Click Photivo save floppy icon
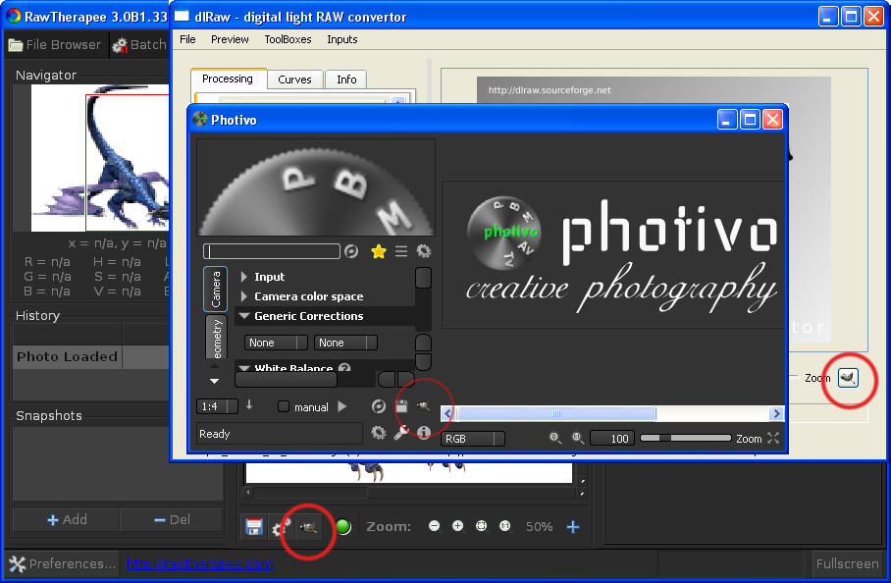This screenshot has width=891, height=583. (401, 406)
